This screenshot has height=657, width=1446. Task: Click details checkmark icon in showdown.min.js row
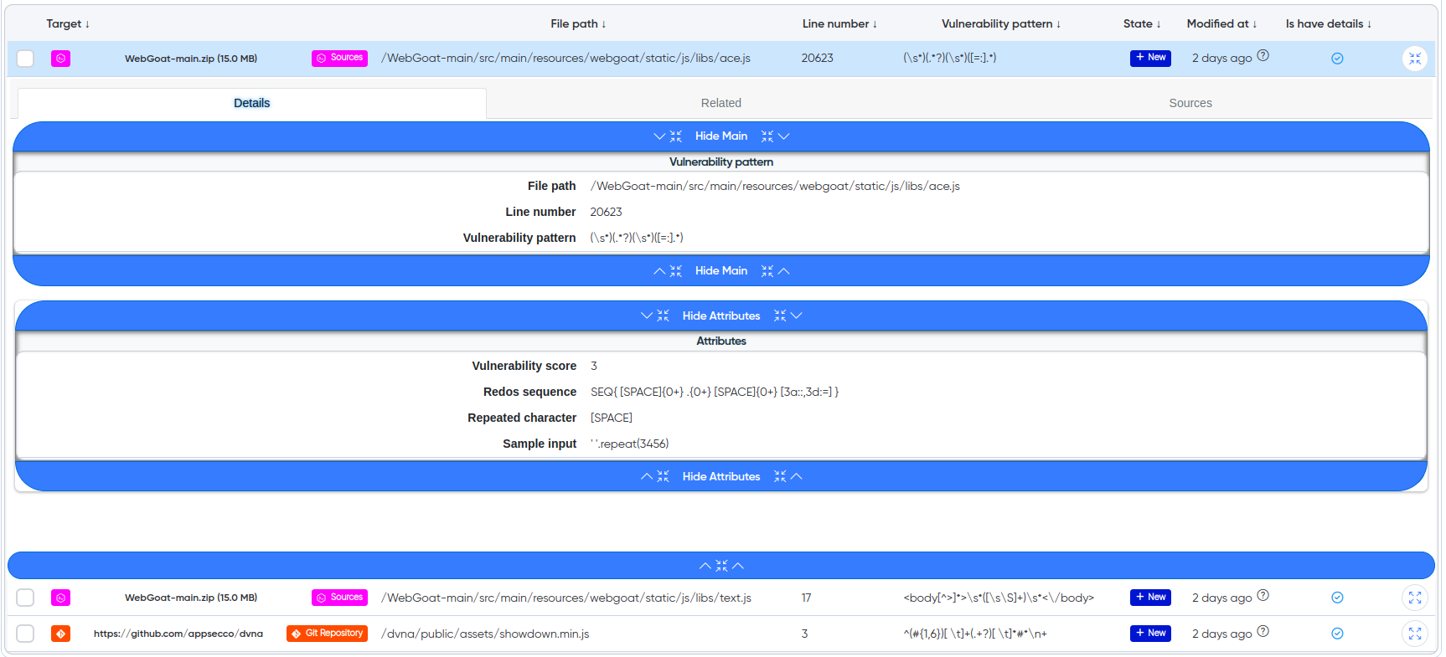coord(1337,634)
